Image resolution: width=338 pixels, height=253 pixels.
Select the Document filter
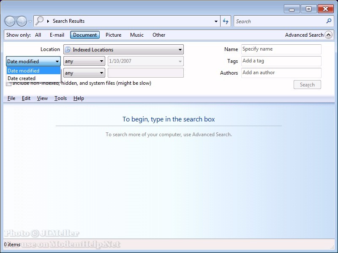pos(85,35)
